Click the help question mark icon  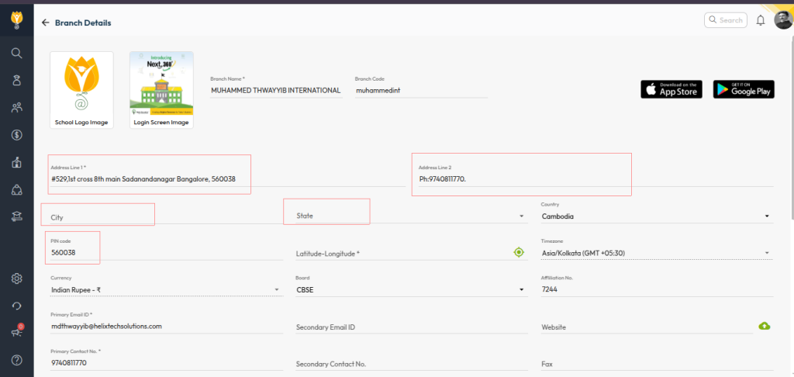point(16,360)
